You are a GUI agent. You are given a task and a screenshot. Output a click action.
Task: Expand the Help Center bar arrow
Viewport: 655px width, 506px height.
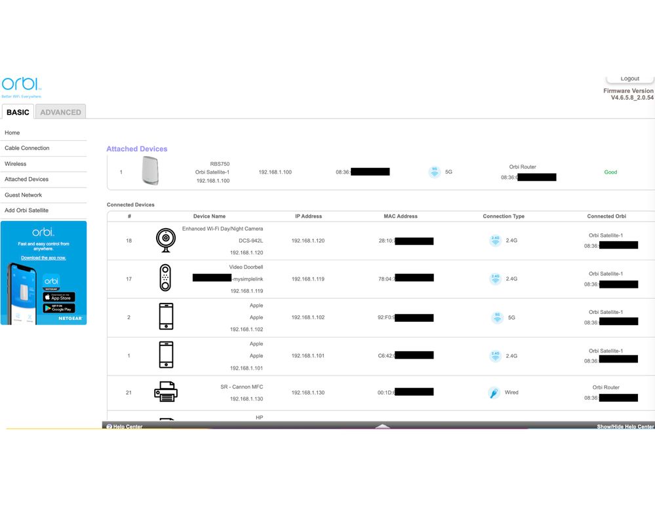coord(383,426)
